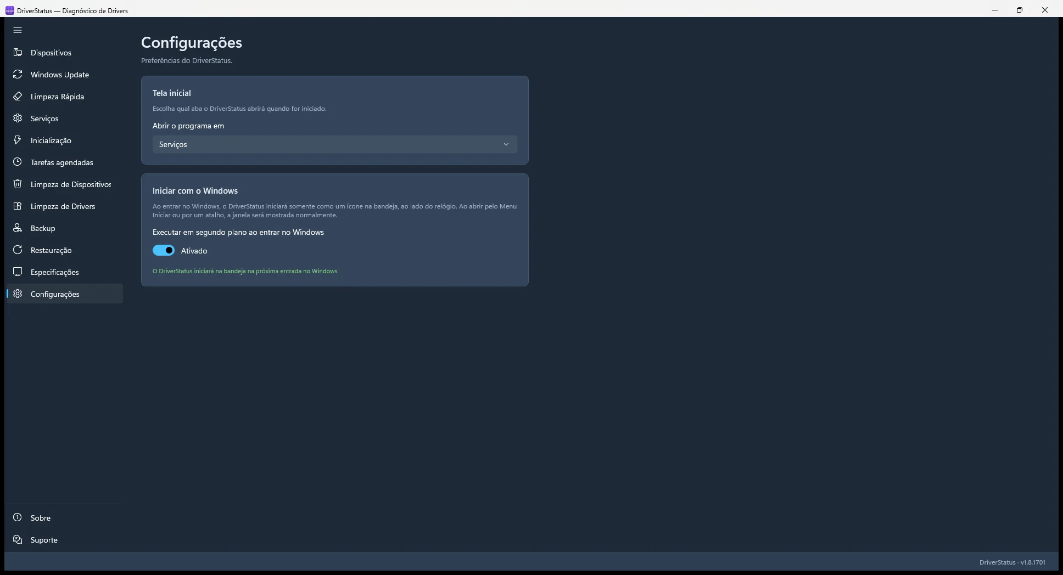Click the 'Tela inicial' card heading
1063x575 pixels.
(172, 93)
